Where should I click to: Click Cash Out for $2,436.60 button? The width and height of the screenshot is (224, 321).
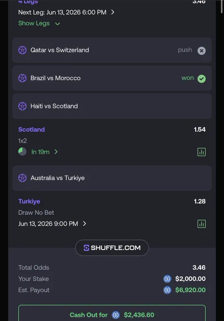(x=112, y=313)
